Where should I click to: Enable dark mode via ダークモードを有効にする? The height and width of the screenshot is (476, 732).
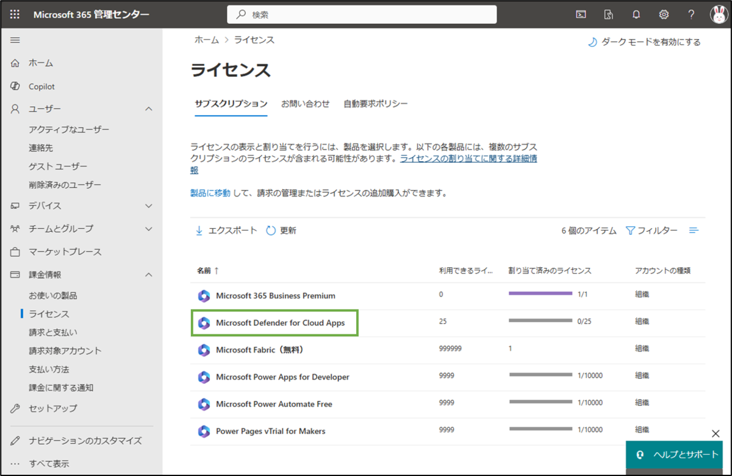[x=644, y=42]
